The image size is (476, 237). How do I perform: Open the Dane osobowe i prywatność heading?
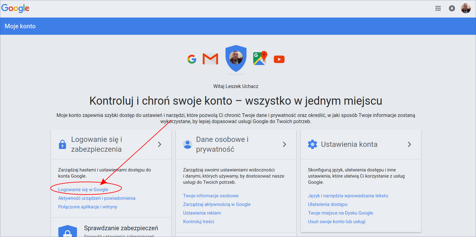pos(222,144)
